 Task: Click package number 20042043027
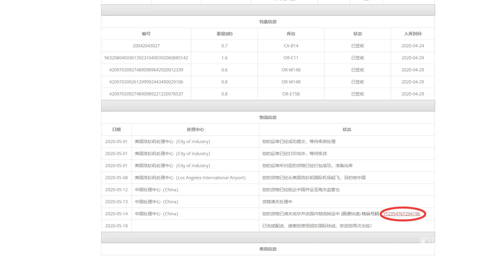point(146,46)
